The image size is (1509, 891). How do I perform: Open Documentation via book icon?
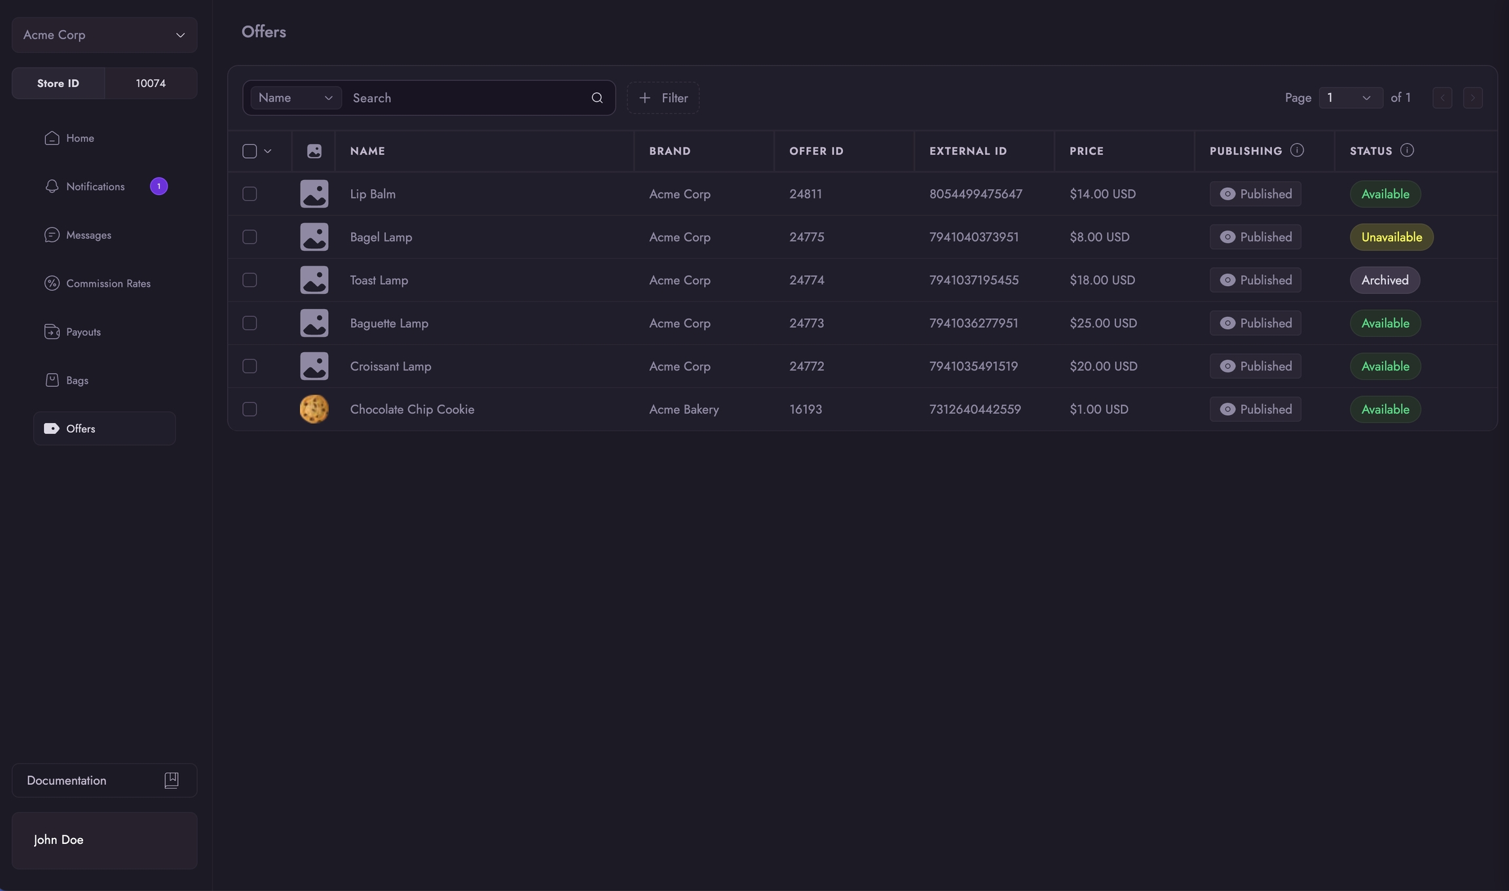point(171,780)
